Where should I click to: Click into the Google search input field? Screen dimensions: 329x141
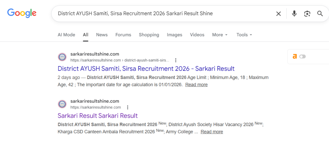pyautogui.click(x=161, y=13)
